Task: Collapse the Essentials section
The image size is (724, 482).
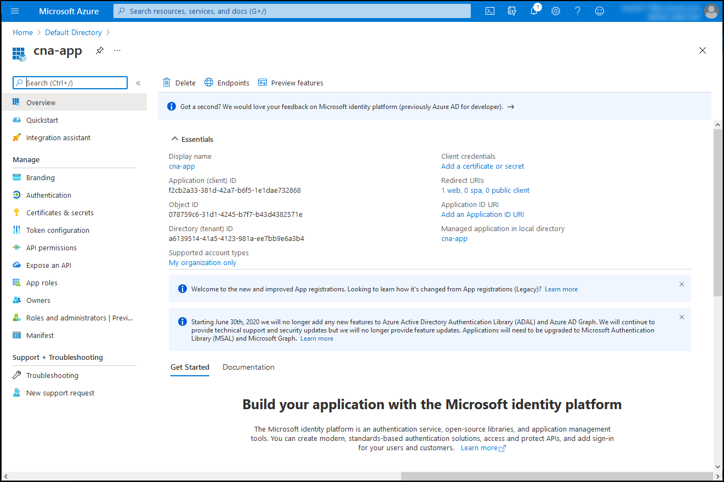Action: coord(175,139)
